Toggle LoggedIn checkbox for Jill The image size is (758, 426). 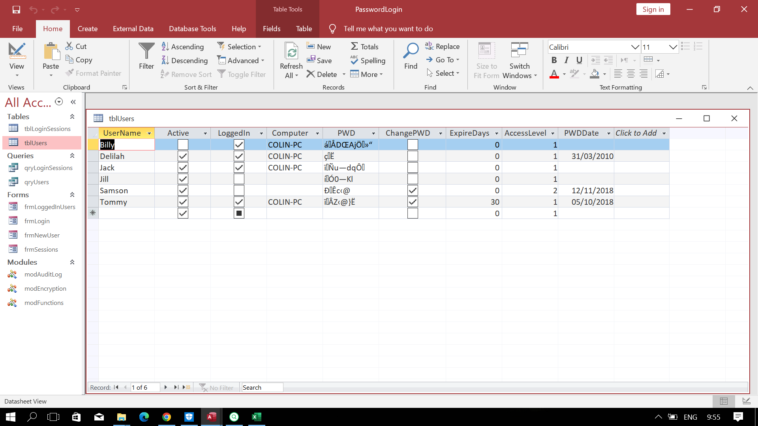click(x=239, y=179)
